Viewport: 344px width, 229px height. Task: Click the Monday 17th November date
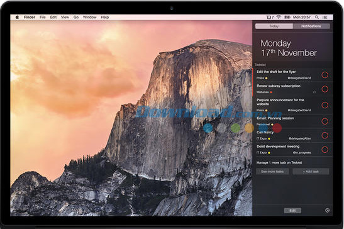(289, 48)
